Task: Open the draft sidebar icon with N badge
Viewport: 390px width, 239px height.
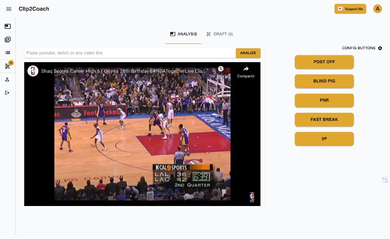Action: click(x=8, y=66)
